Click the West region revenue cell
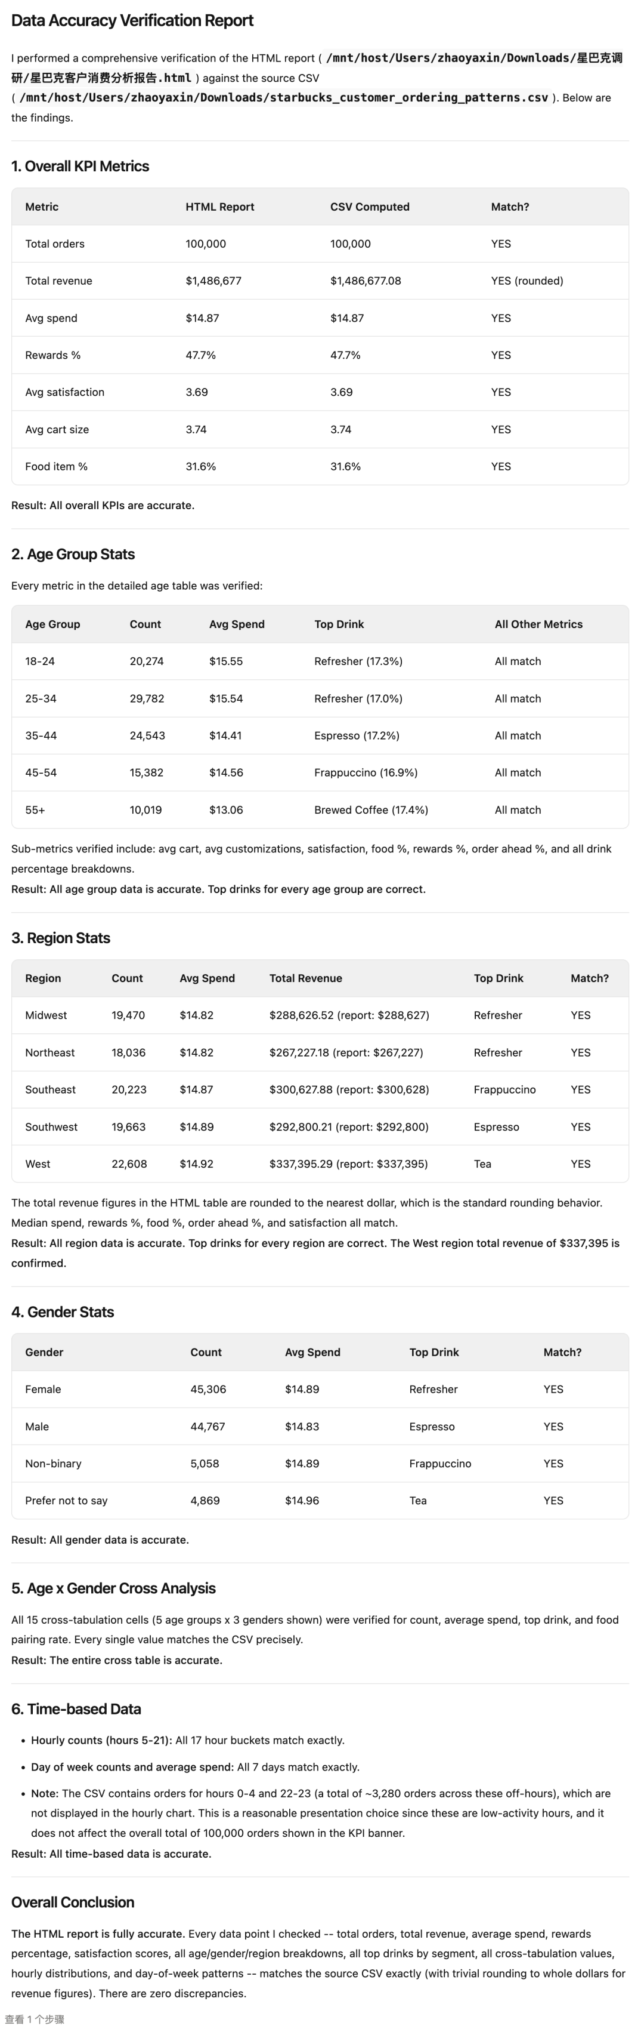644x2032 pixels. 348,1163
